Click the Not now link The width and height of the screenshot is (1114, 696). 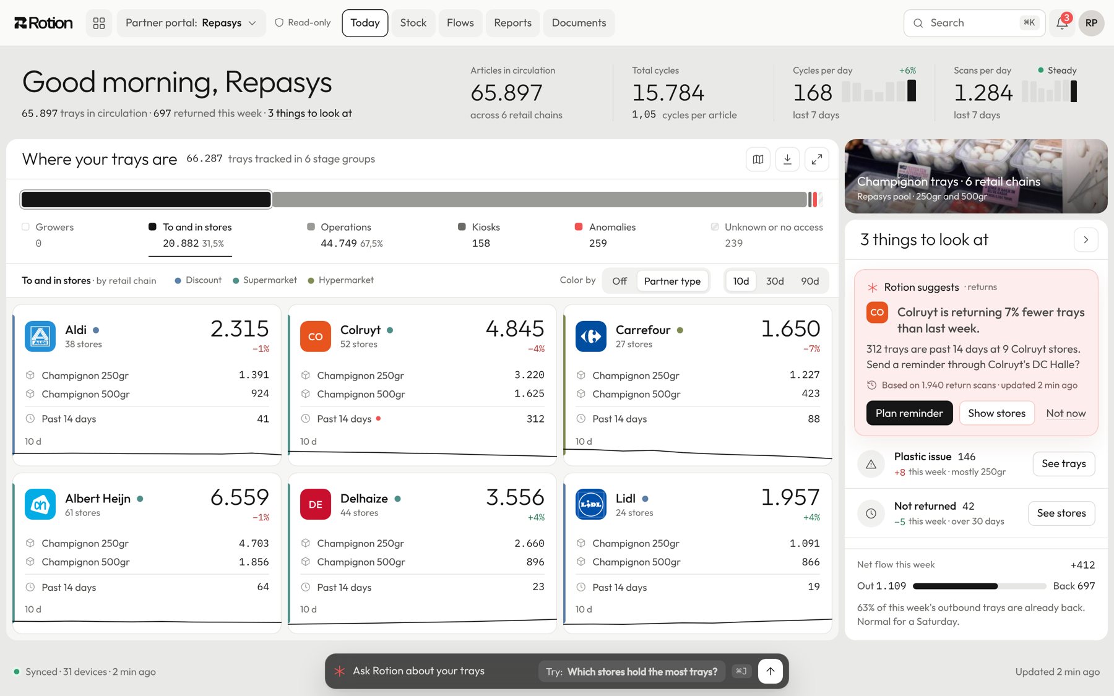pyautogui.click(x=1066, y=413)
